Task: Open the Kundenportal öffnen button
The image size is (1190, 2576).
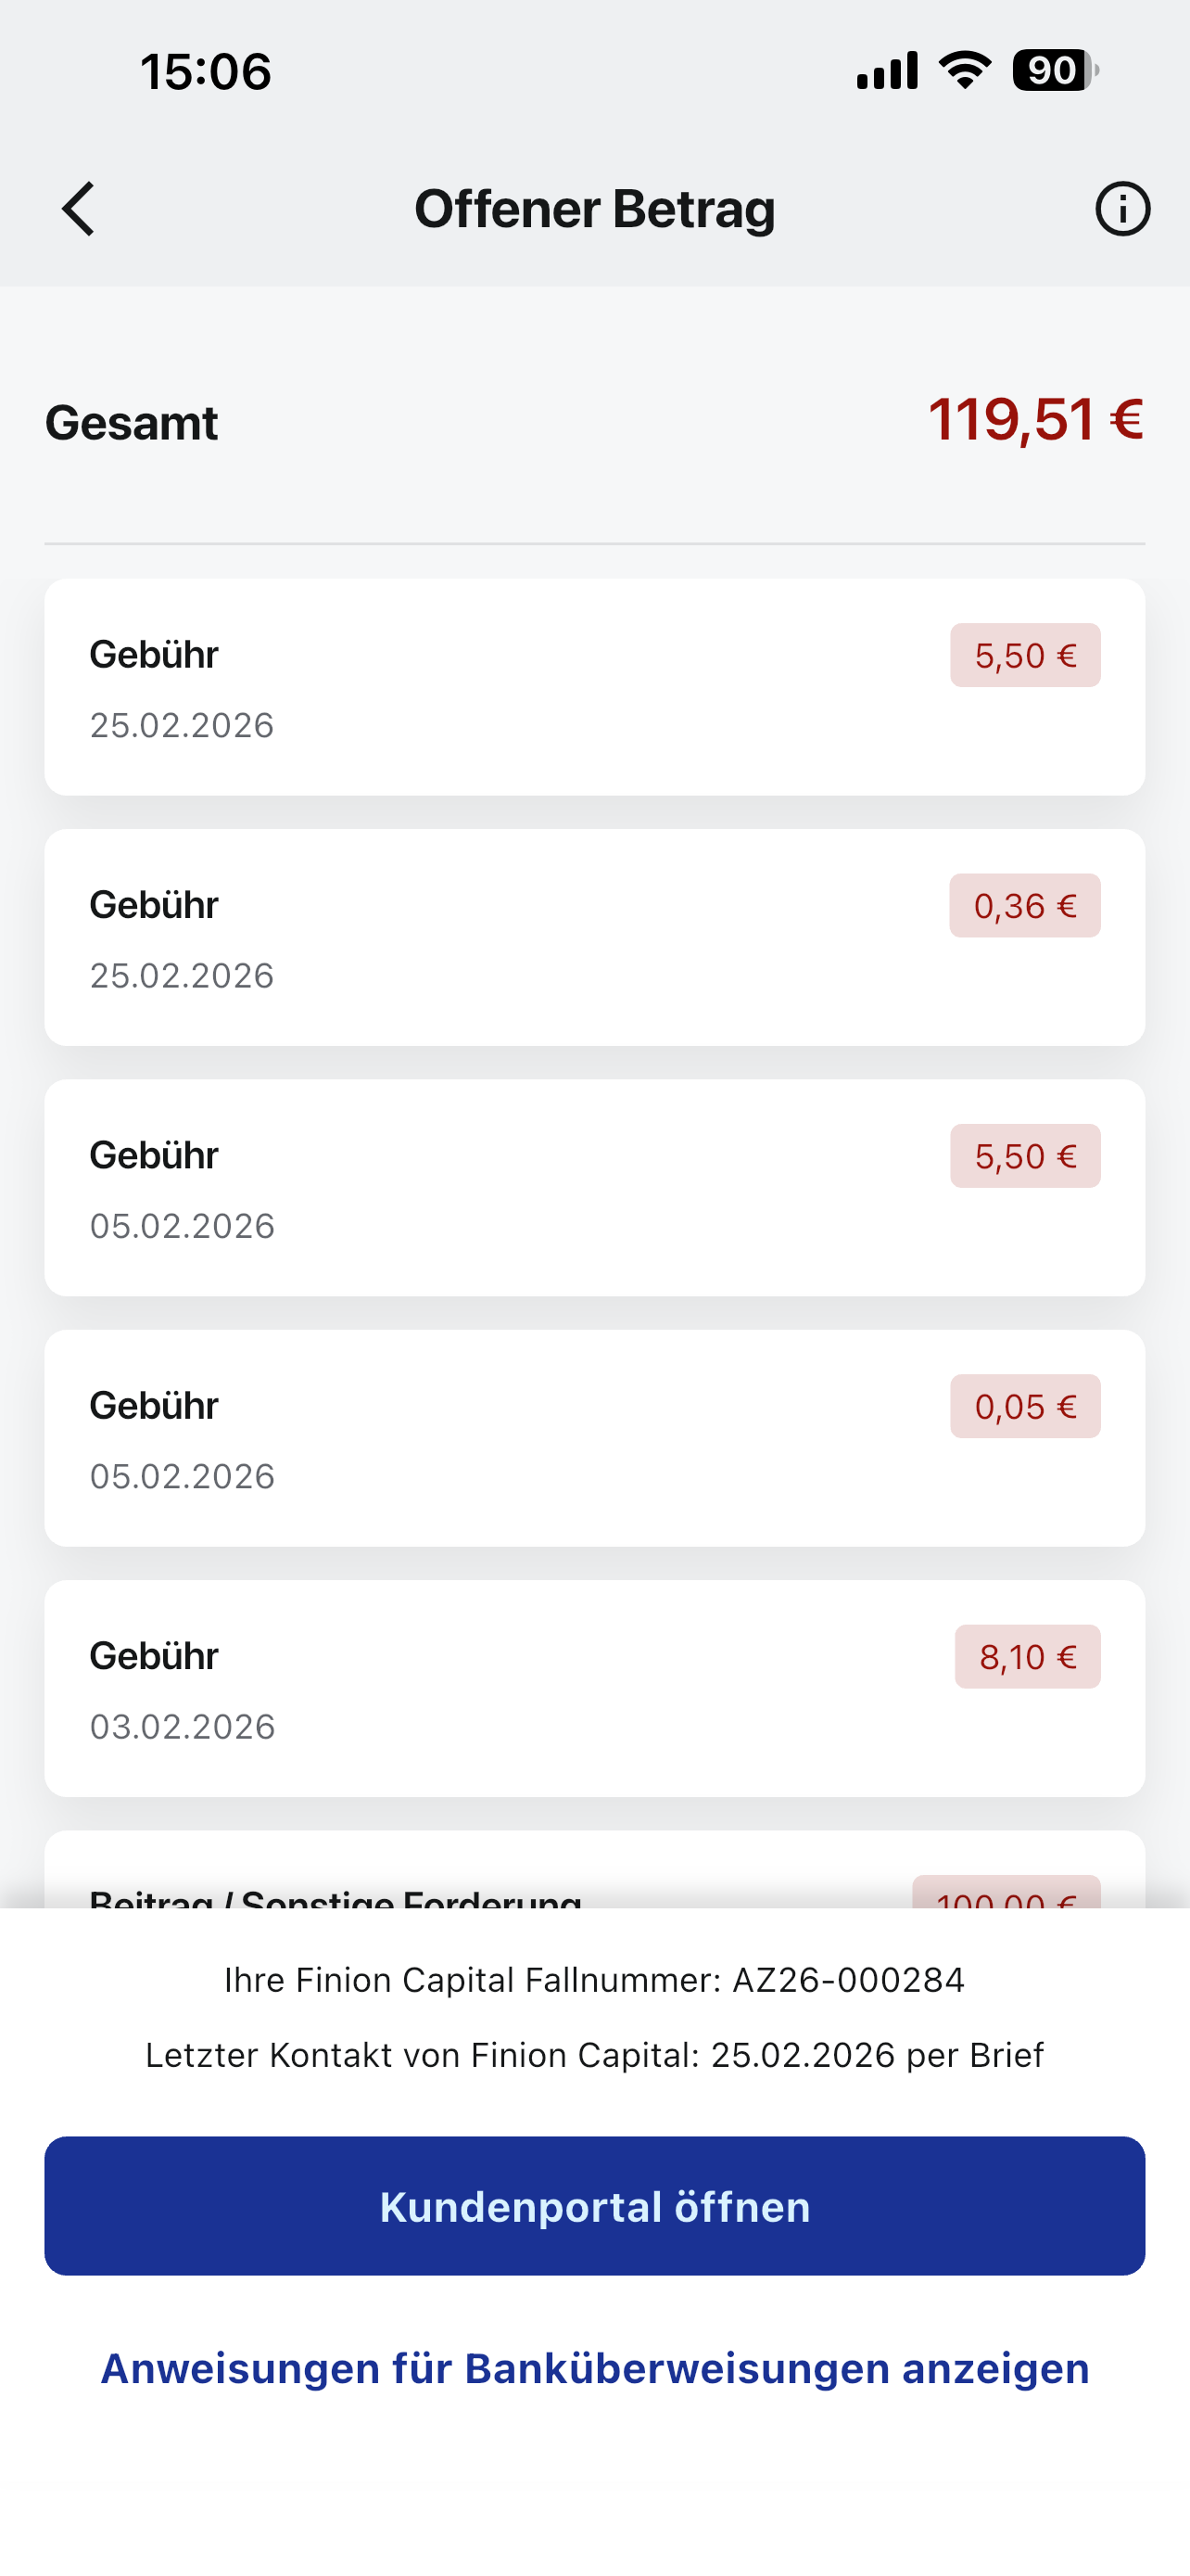Action: click(x=594, y=2206)
